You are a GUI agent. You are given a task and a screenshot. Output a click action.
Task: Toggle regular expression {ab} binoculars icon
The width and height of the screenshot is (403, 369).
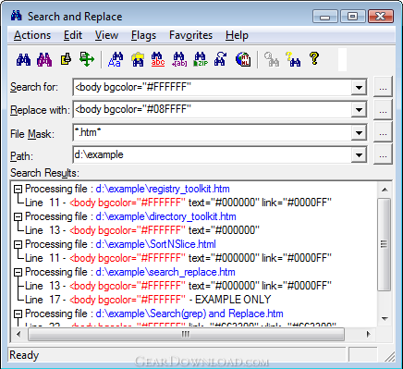click(179, 59)
